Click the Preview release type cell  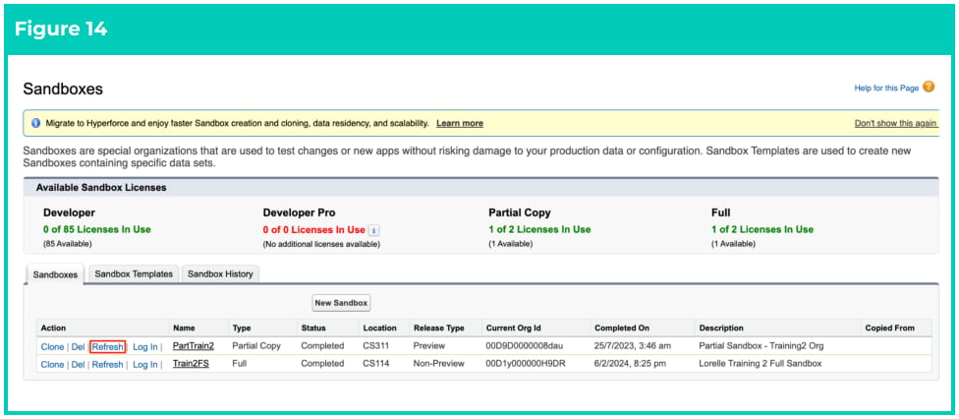pos(429,346)
